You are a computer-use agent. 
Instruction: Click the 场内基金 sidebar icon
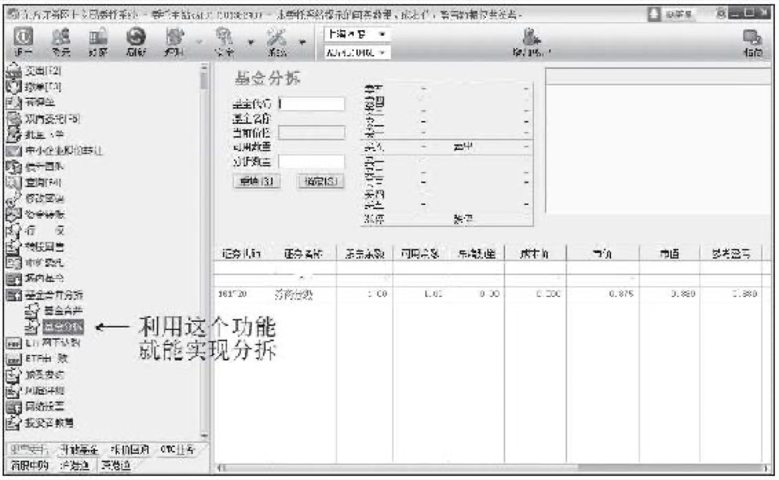(14, 279)
